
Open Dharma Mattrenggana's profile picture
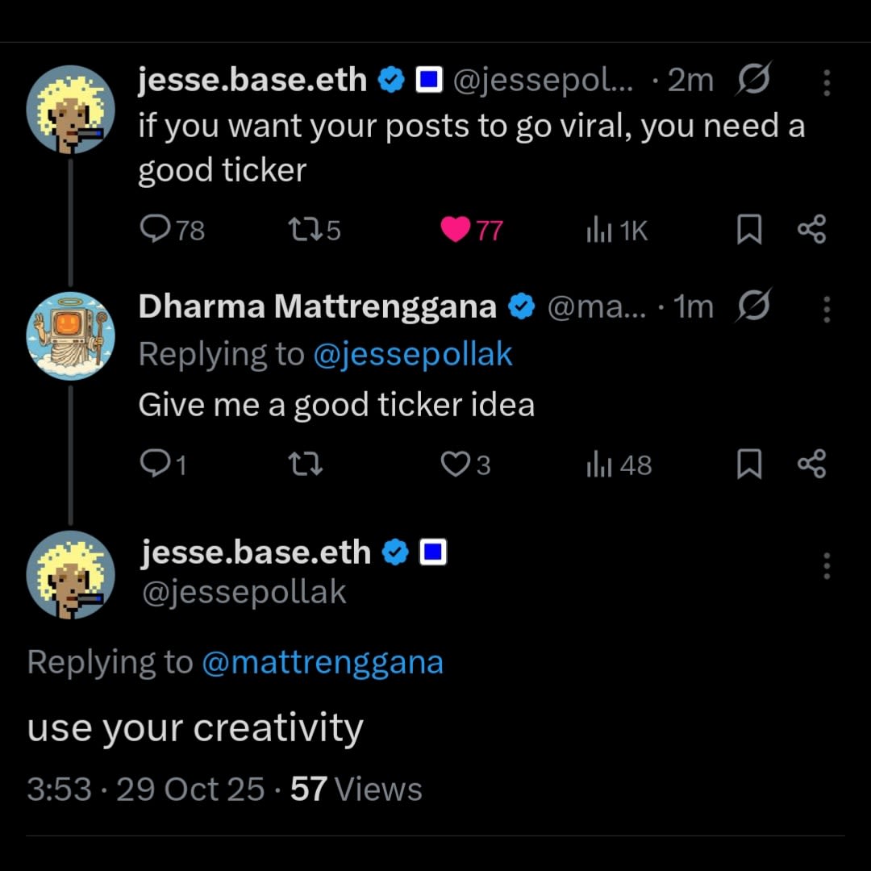coord(71,335)
